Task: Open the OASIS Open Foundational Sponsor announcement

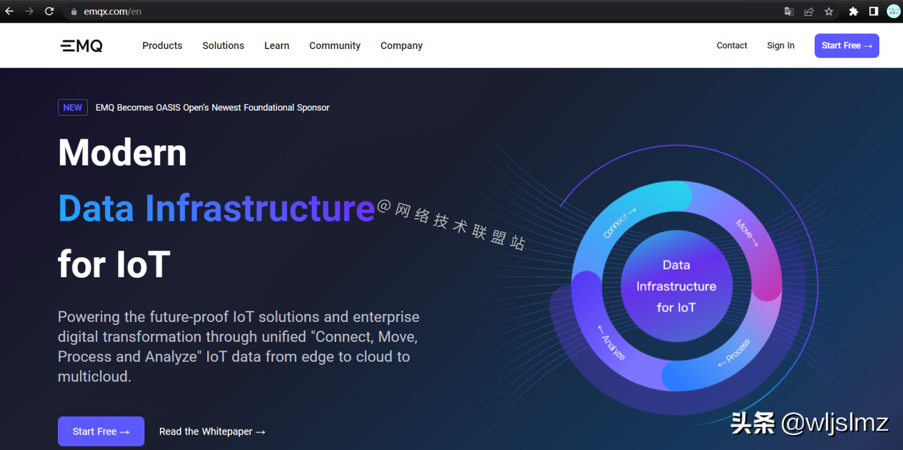Action: (x=212, y=108)
